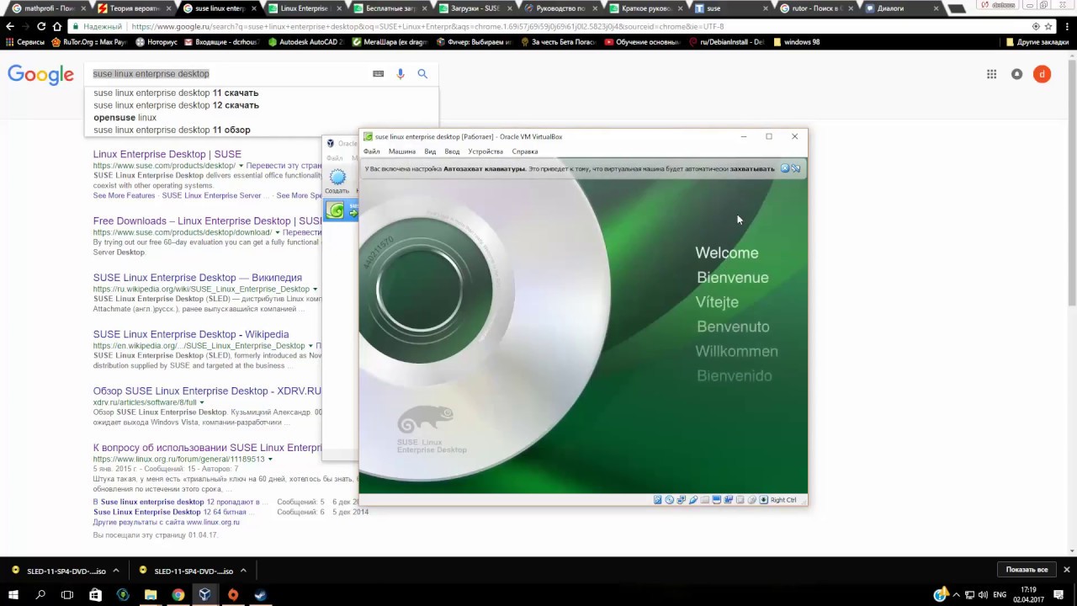Open 'К вопросу об использовании SUSE Linux' result
The width and height of the screenshot is (1077, 606).
click(207, 448)
